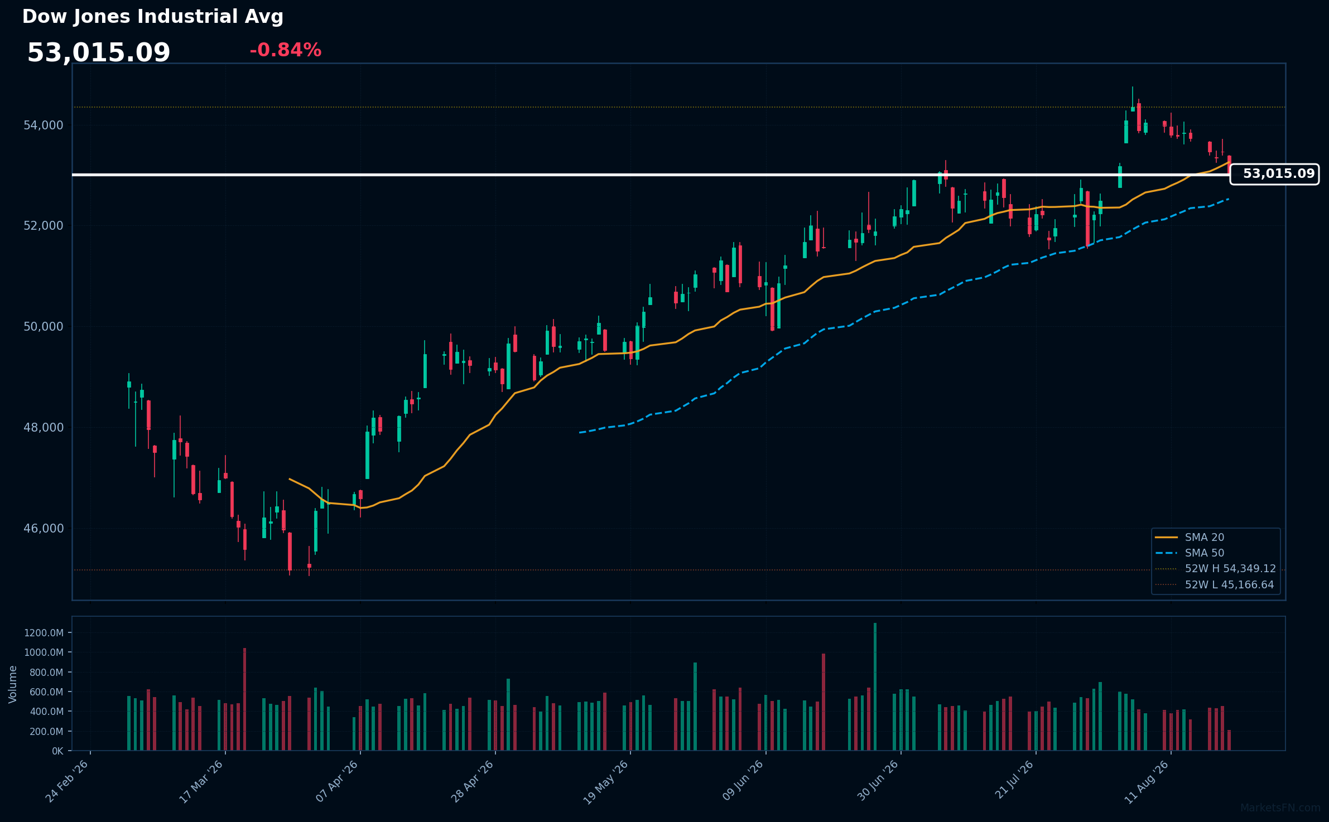Click the 48,000 price axis label
Viewport: 1329px width, 822px height.
pos(44,428)
